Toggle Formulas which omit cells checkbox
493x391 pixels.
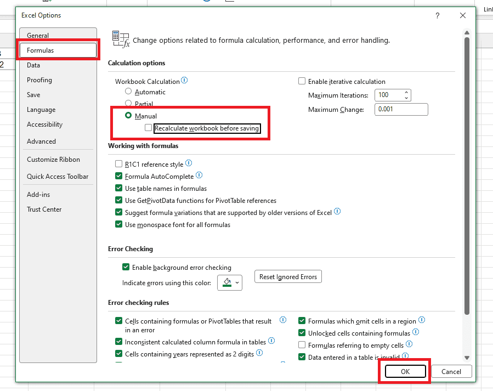point(302,321)
